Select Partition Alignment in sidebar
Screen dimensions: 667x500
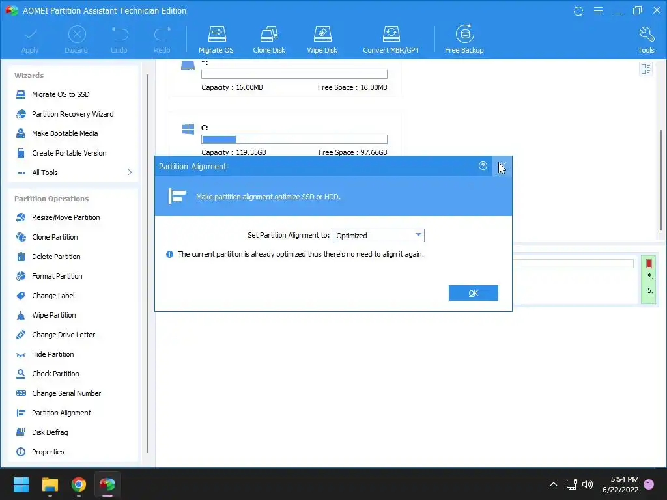point(61,413)
